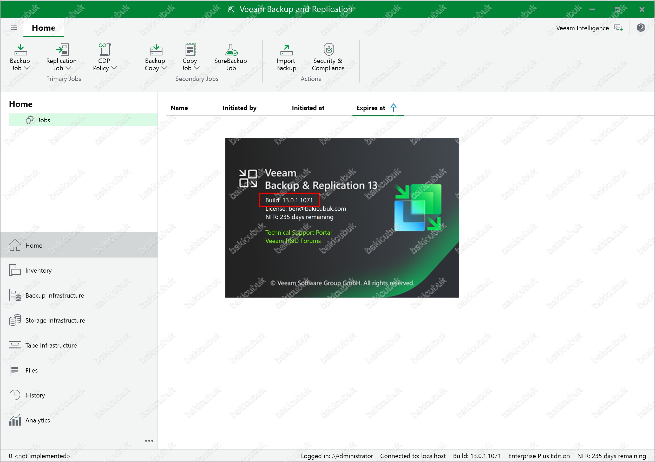
Task: Expand the Replication Job dropdown arrow
Action: click(68, 68)
